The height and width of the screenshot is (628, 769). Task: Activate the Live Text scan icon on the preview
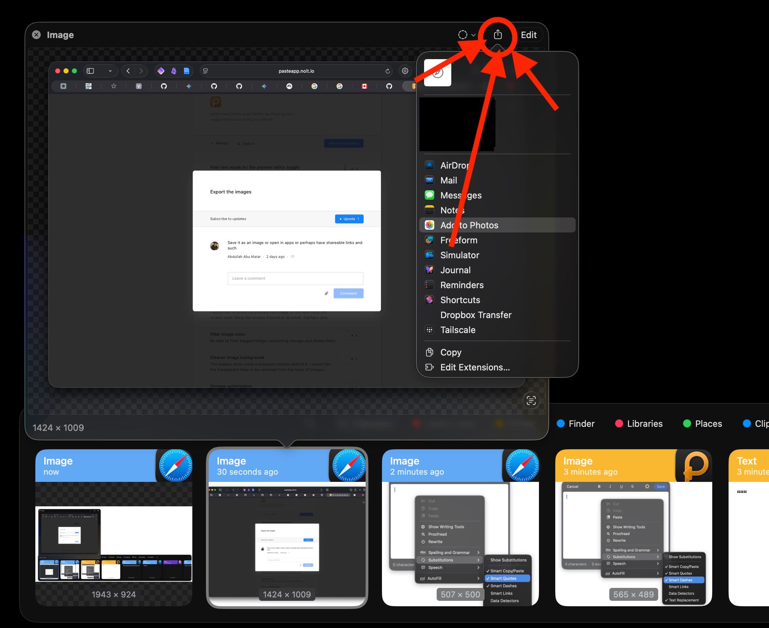click(531, 400)
